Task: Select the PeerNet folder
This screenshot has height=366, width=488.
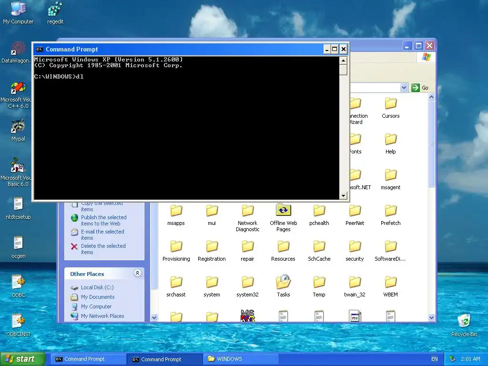Action: coord(355,215)
